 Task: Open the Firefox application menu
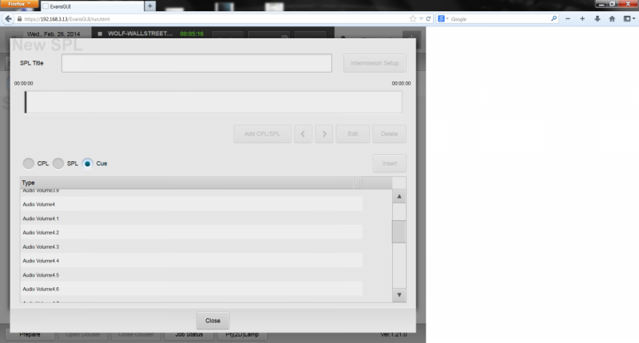[18, 4]
